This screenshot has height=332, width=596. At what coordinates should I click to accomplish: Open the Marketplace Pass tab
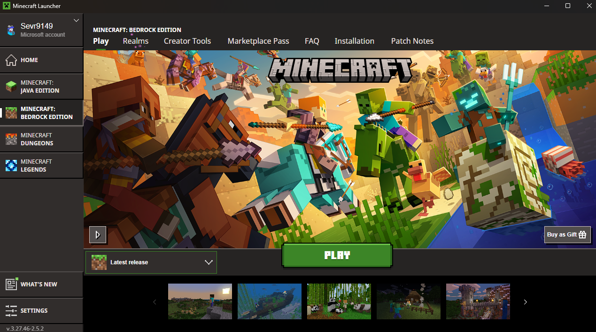pyautogui.click(x=258, y=41)
